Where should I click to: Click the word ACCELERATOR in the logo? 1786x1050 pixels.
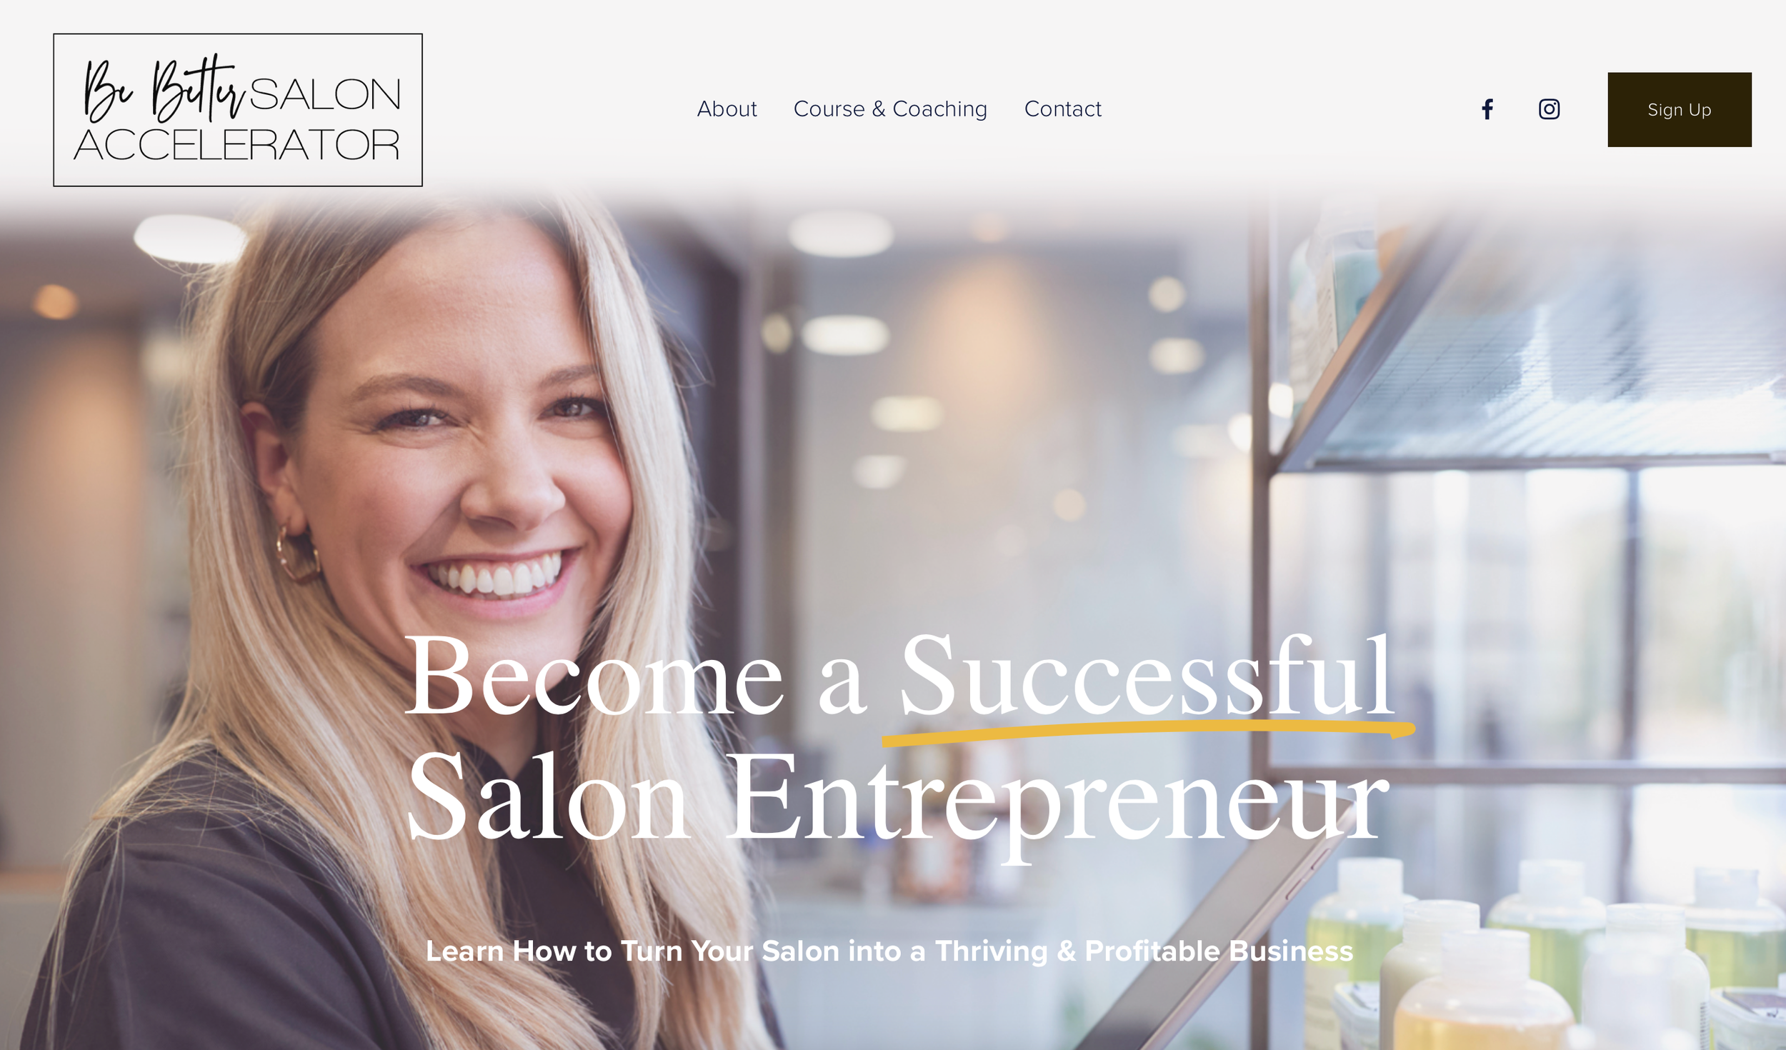pyautogui.click(x=236, y=145)
